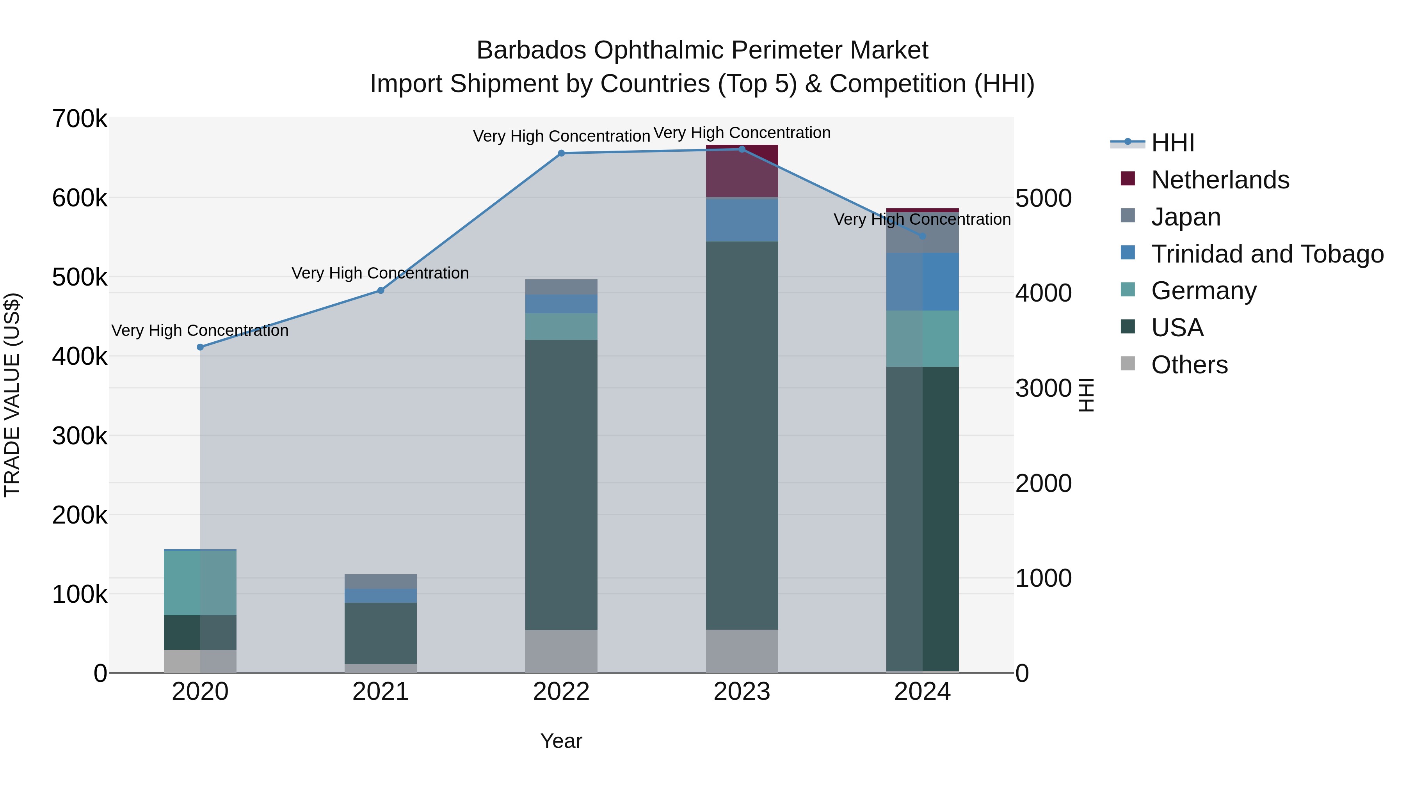Viewport: 1405px width, 790px height.
Task: Click the chart title Barbados Ophthalmic Perimeter Market
Action: point(702,50)
